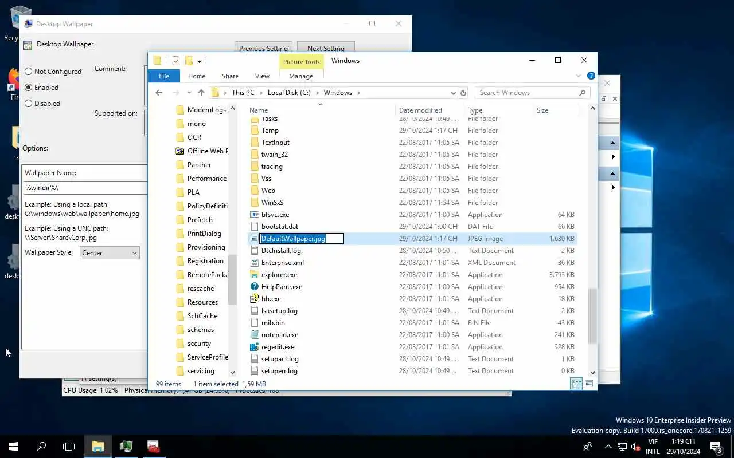Show hidden tray icons chevron
The image size is (734, 458).
tap(608, 447)
